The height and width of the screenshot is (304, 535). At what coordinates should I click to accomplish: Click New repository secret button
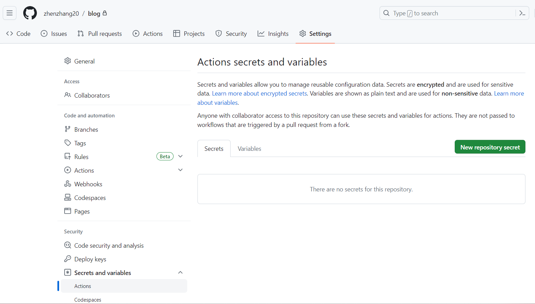click(x=490, y=147)
